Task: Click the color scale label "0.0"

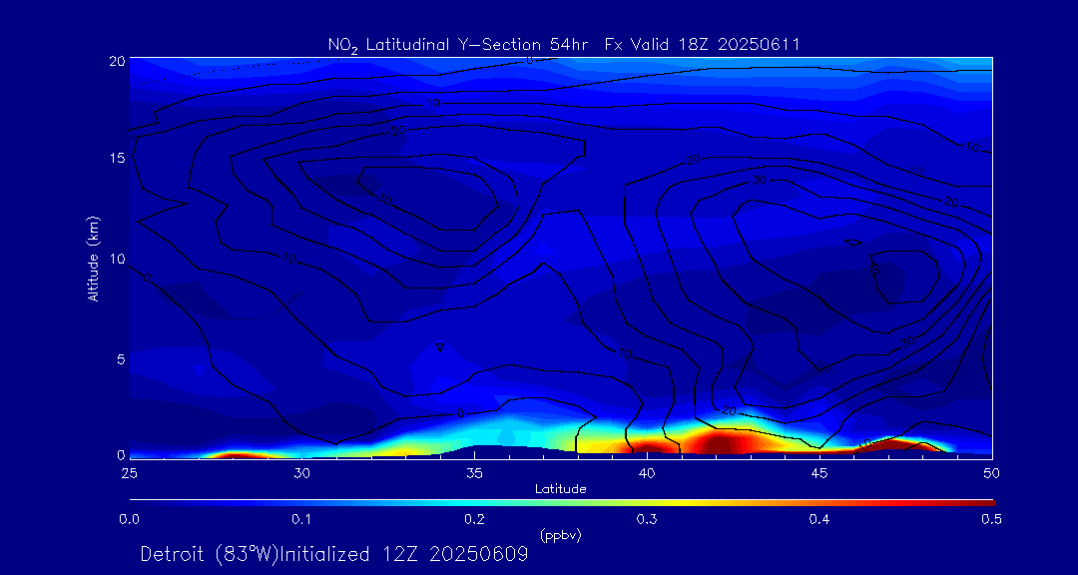Action: click(129, 520)
